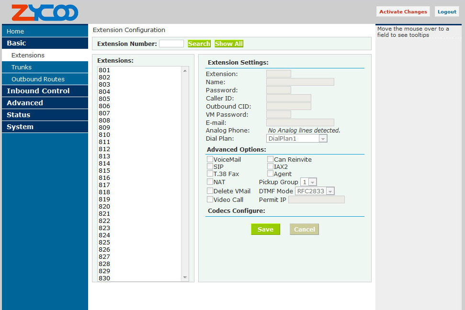
Task: Click the Extension Number search field
Action: (171, 44)
